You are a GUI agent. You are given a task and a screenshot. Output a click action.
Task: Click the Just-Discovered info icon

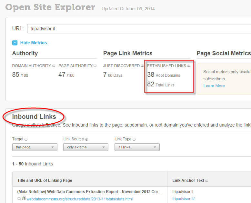pyautogui.click(x=142, y=66)
